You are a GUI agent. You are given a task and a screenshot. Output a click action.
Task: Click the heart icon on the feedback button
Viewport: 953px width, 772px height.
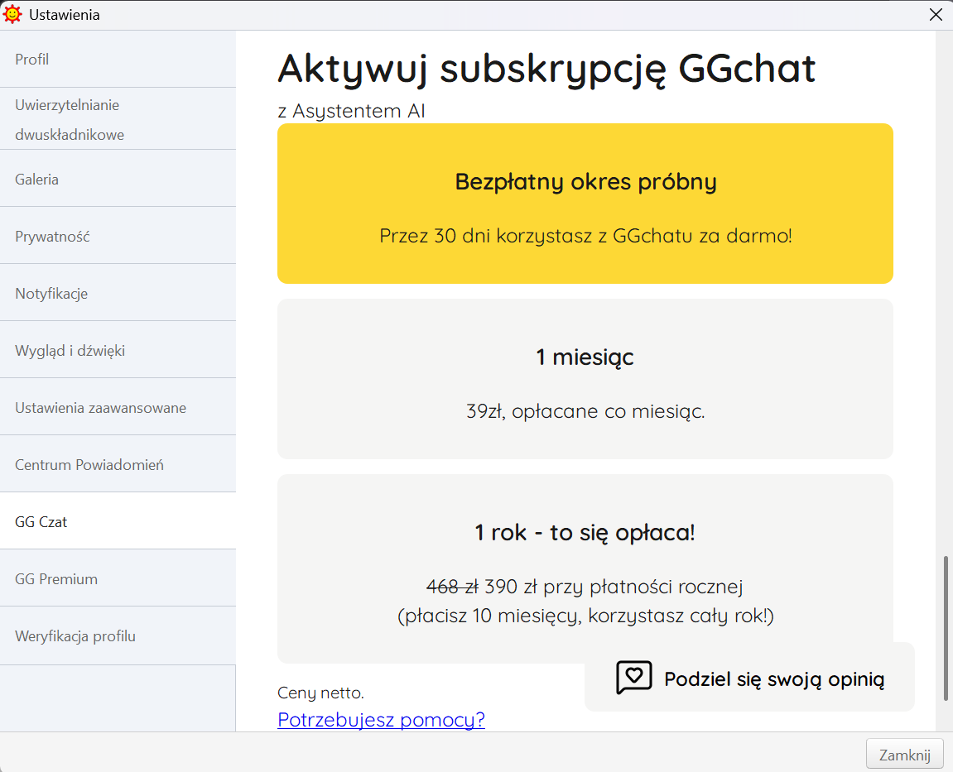pyautogui.click(x=633, y=677)
